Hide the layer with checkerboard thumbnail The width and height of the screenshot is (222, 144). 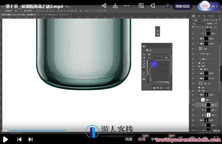(x=193, y=100)
